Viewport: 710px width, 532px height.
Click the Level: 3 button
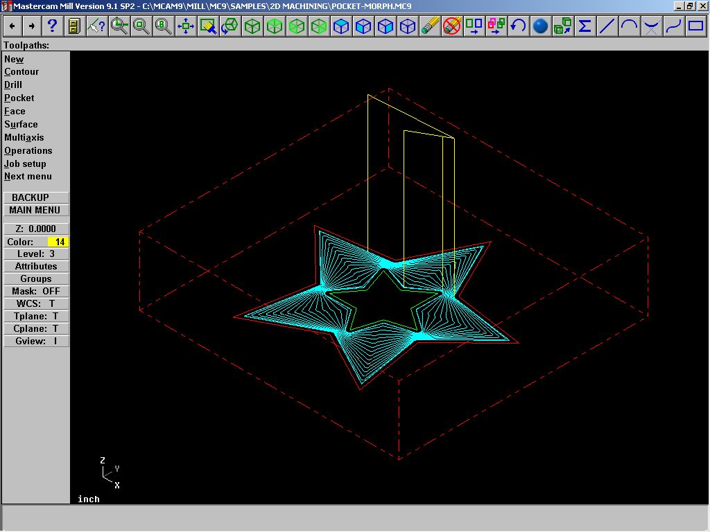(36, 254)
